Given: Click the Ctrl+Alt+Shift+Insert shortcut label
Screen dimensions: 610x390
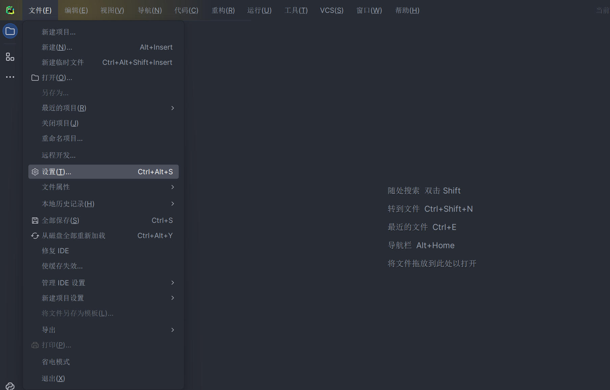Looking at the screenshot, I should (x=137, y=62).
